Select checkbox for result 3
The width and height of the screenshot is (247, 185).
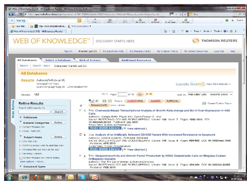coord(81,156)
